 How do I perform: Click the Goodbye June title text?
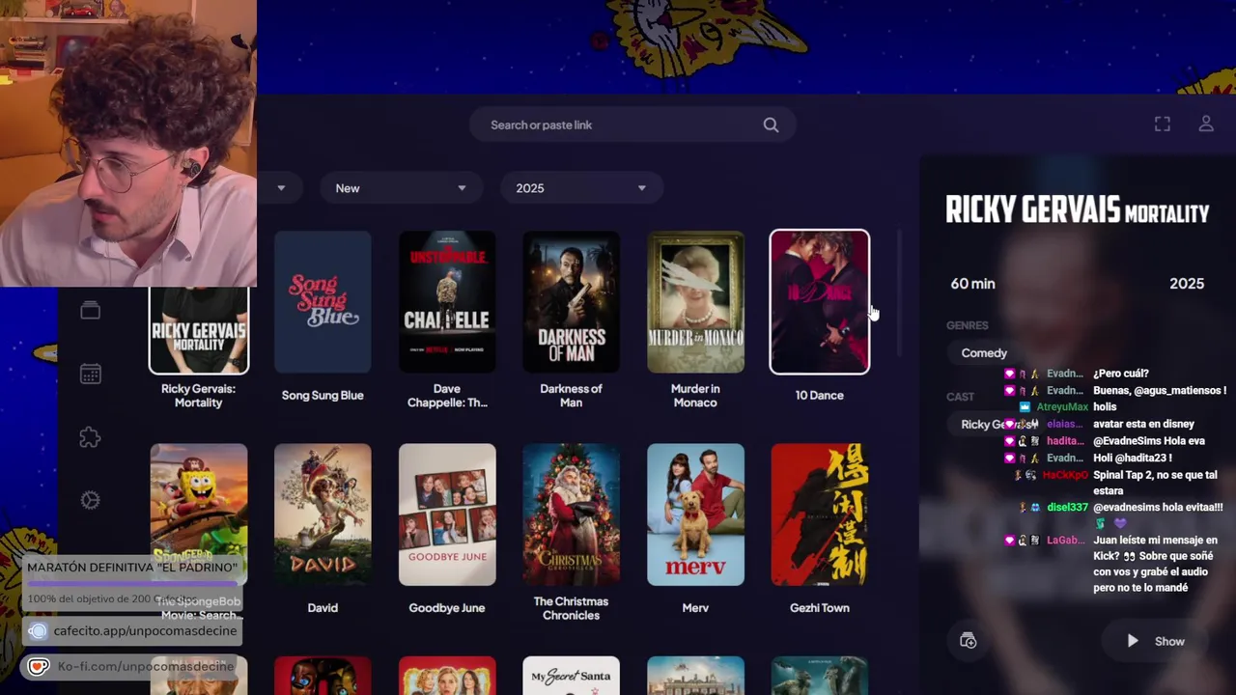[447, 607]
